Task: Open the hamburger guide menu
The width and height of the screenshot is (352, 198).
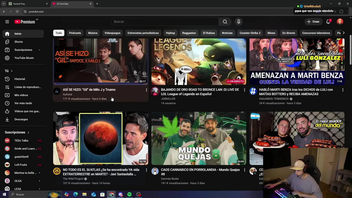Action: (7, 22)
